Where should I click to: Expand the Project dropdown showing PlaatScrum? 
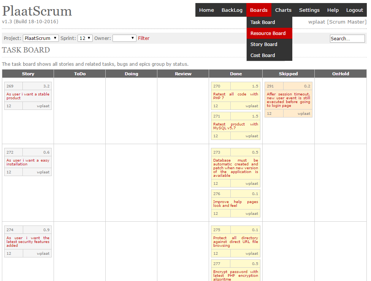click(41, 38)
